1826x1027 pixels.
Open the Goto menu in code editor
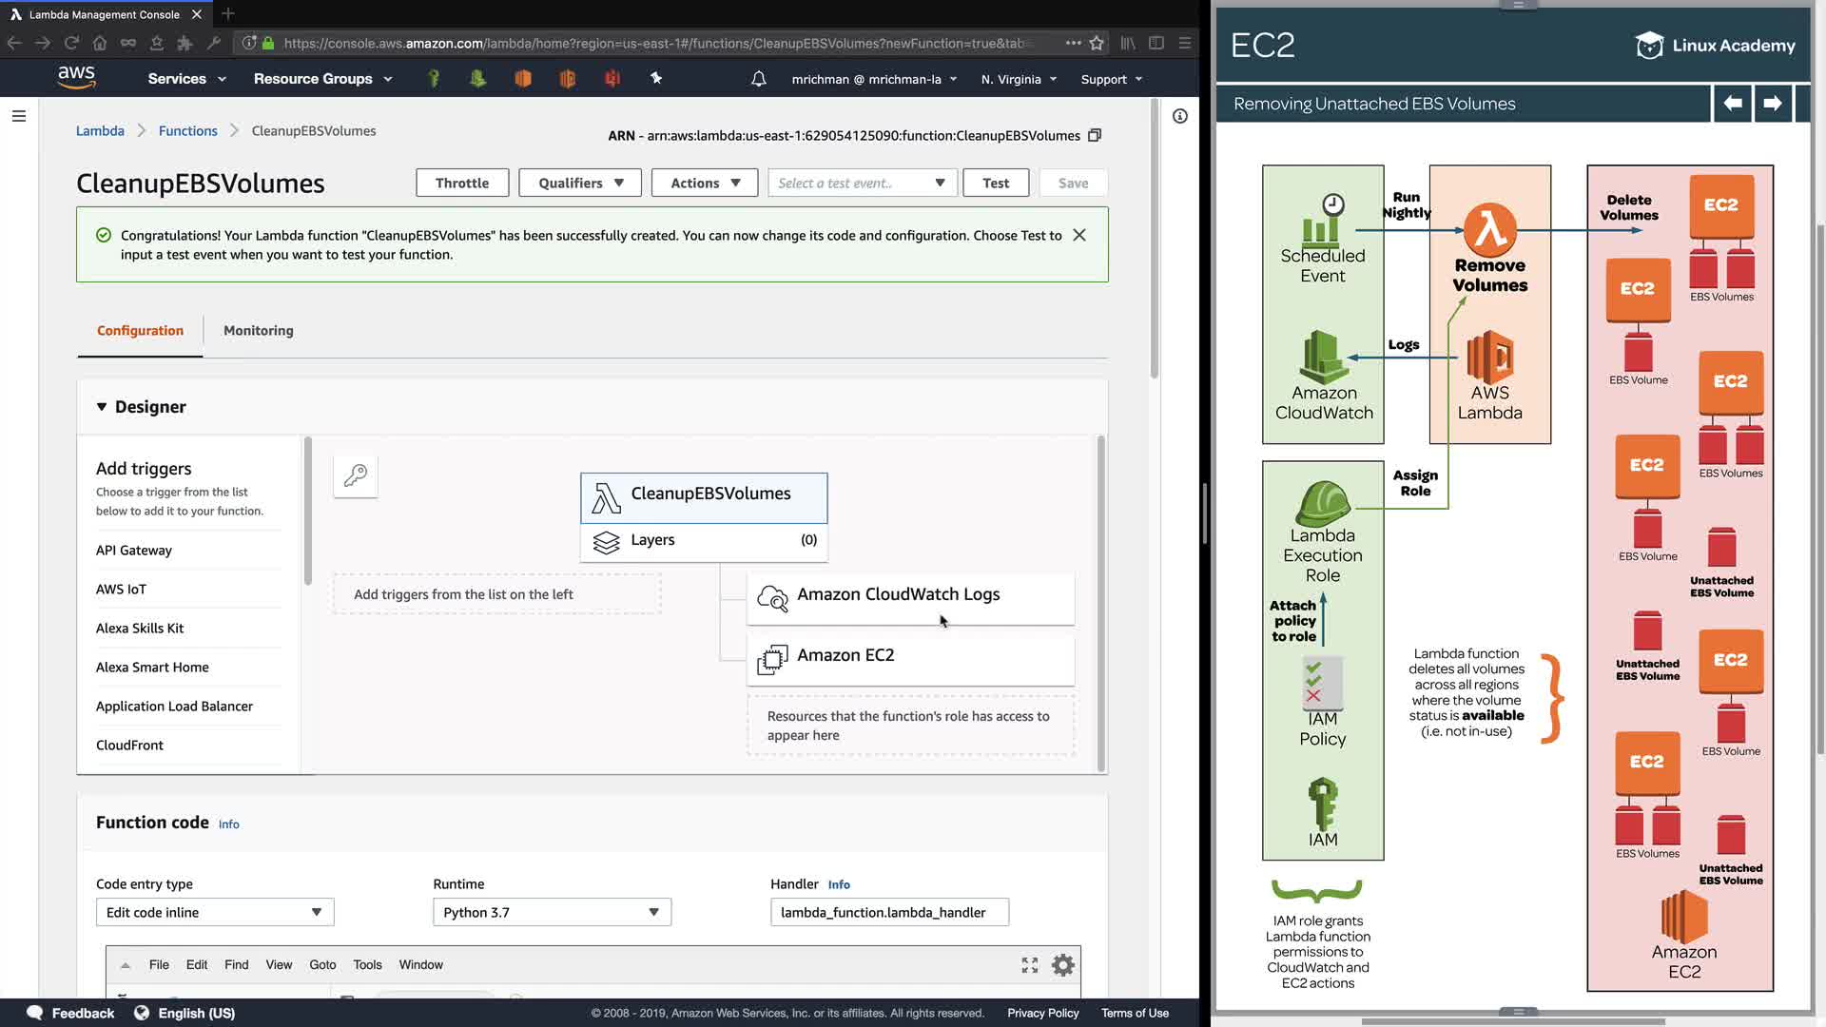click(x=322, y=964)
